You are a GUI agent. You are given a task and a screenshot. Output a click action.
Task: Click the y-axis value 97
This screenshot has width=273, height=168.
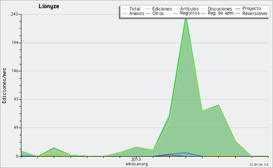tap(15, 99)
